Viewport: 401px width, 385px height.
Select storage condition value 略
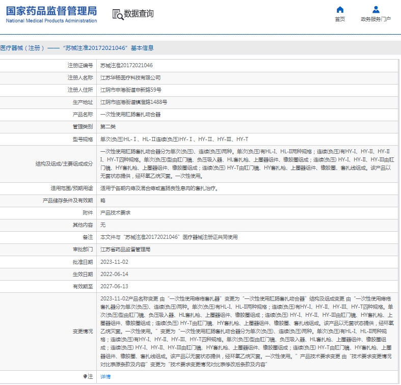[x=103, y=201]
